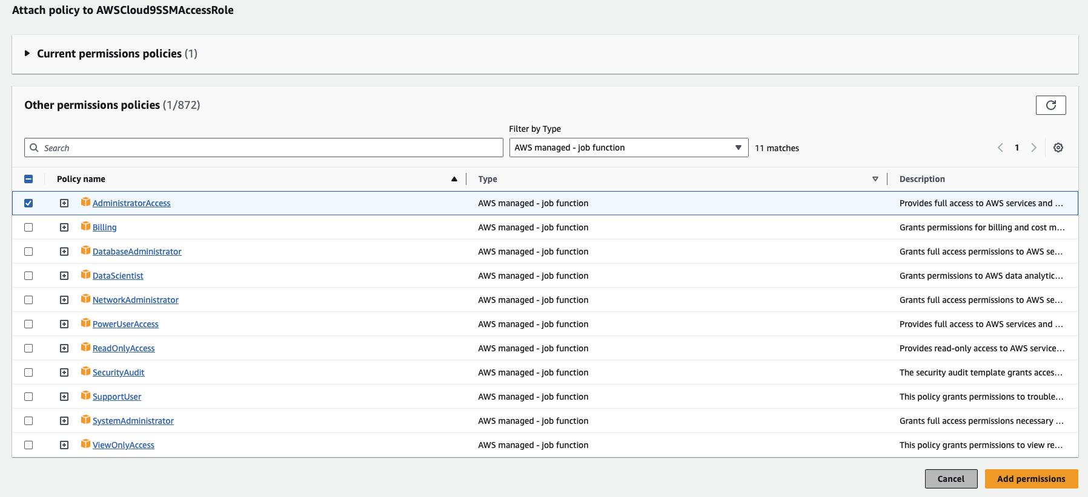
Task: Click orange policy icon beside SupportUser
Action: tap(85, 395)
